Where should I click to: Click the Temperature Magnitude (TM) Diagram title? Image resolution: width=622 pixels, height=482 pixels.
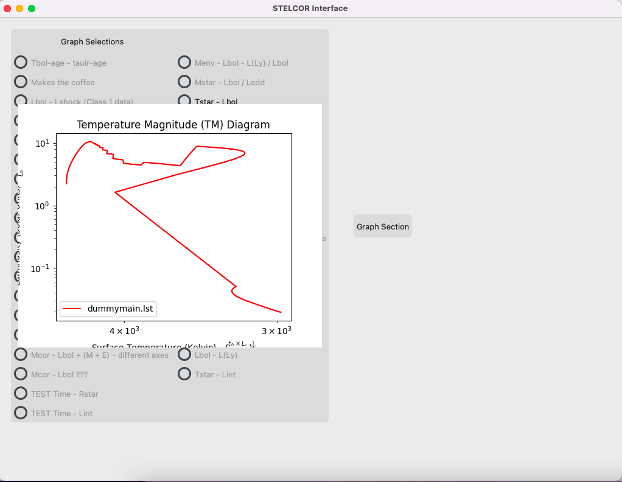(173, 125)
